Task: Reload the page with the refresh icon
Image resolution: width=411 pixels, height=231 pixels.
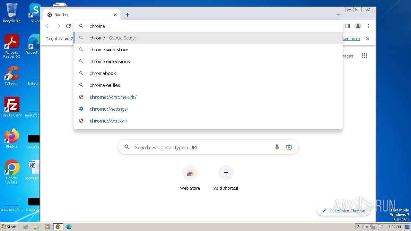Action: pos(68,26)
